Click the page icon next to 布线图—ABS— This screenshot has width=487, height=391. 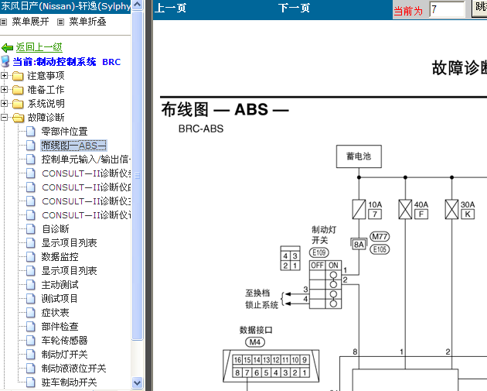[30, 146]
